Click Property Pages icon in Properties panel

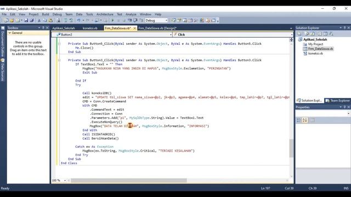(x=313, y=120)
